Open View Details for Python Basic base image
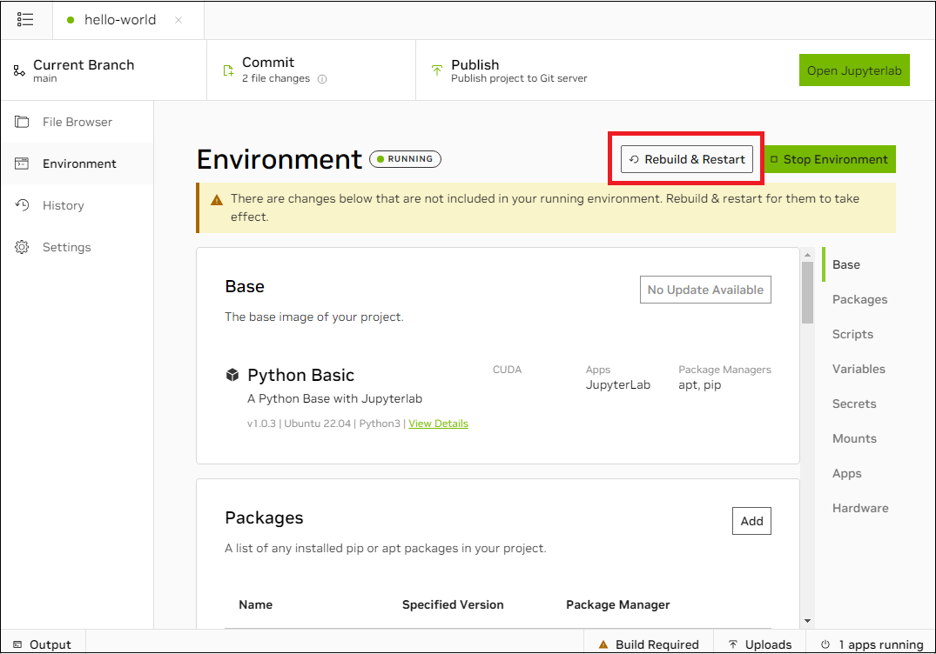The image size is (936, 654). pos(438,424)
